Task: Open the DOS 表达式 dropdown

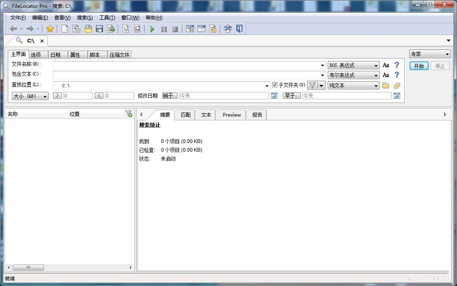Action: coord(354,66)
